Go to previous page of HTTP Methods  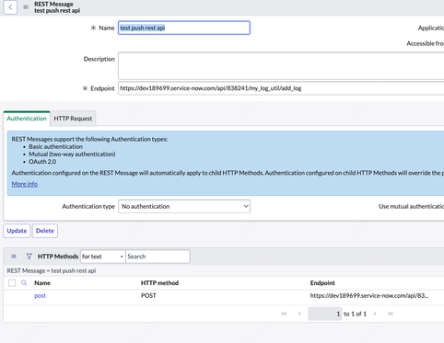coord(299,314)
